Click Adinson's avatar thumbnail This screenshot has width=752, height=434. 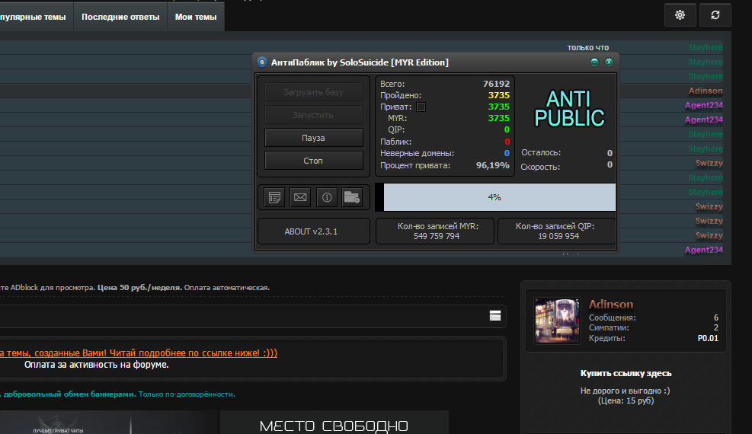(557, 321)
